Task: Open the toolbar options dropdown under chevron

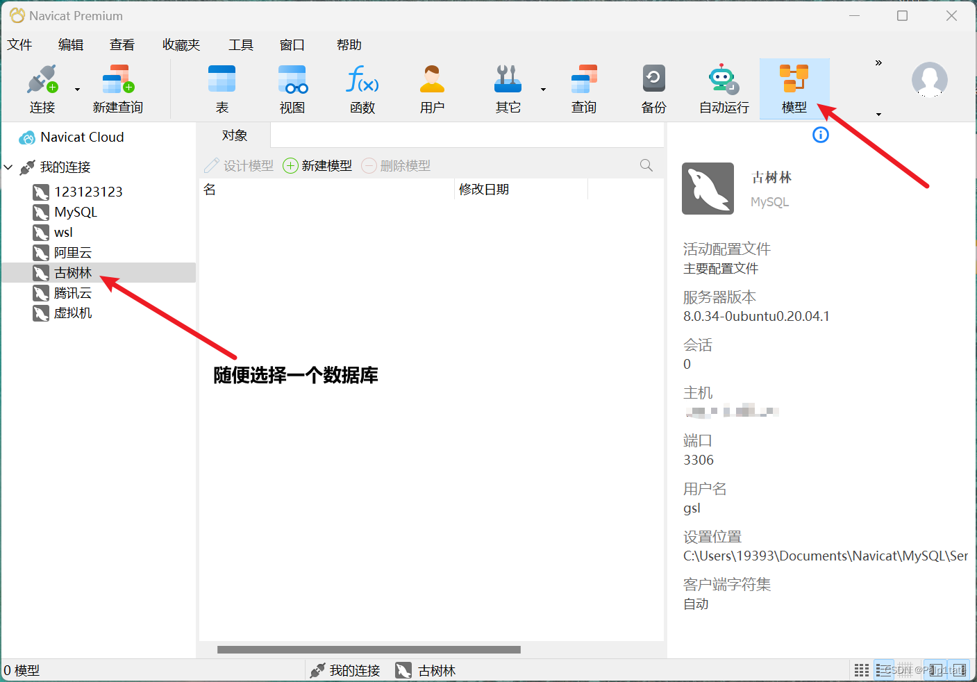Action: [x=878, y=115]
